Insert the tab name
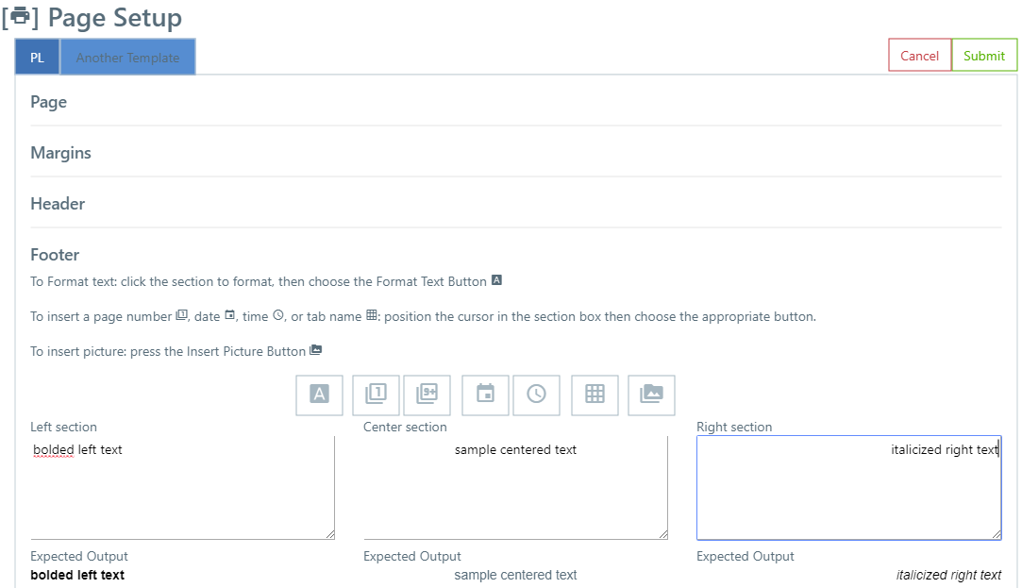 coord(595,395)
